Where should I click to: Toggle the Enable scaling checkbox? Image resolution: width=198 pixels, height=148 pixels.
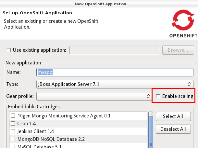click(158, 96)
